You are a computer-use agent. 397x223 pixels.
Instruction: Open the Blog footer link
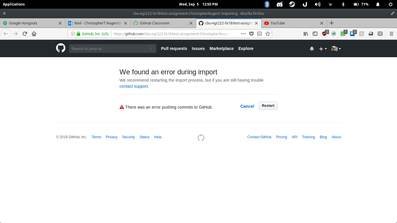tap(323, 137)
